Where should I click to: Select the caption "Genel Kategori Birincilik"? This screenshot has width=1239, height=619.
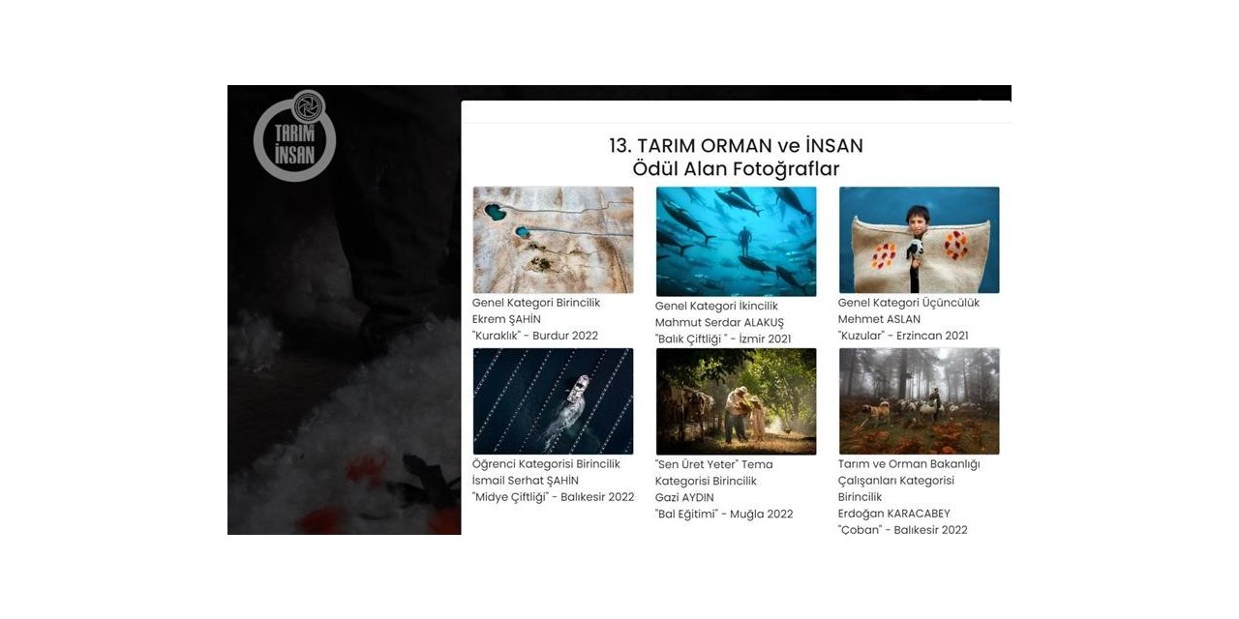point(534,302)
